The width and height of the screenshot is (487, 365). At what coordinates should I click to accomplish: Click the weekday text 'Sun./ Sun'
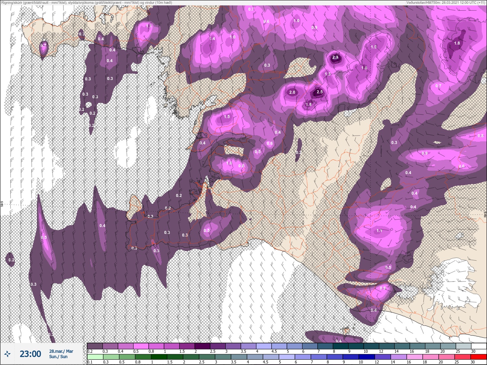pos(58,357)
